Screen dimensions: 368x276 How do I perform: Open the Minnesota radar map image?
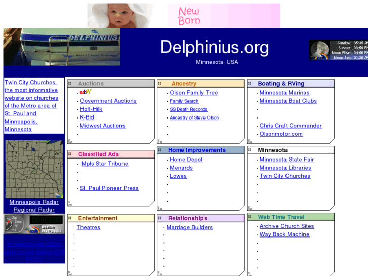(34, 169)
